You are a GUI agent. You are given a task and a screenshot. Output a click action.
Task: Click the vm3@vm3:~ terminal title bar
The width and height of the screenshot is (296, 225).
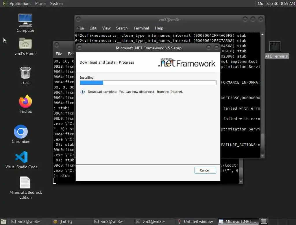pyautogui.click(x=170, y=20)
